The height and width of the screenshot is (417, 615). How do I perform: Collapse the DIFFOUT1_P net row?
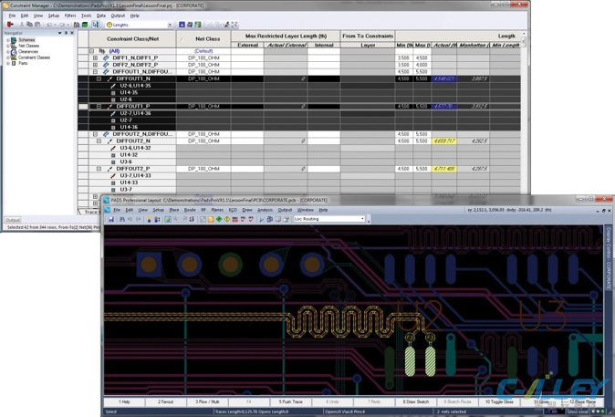click(x=99, y=107)
